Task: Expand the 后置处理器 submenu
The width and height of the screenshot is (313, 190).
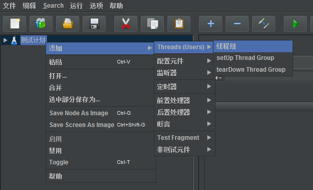Action: [184, 112]
